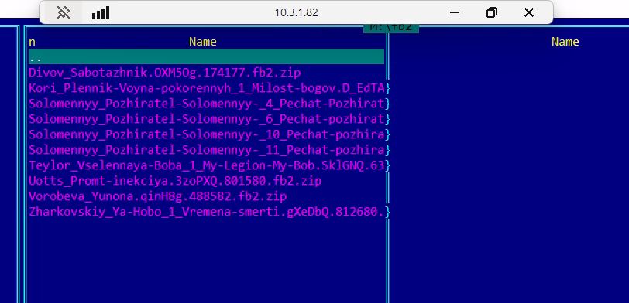Check the connection signal strength icon
629x303 pixels.
click(x=101, y=13)
